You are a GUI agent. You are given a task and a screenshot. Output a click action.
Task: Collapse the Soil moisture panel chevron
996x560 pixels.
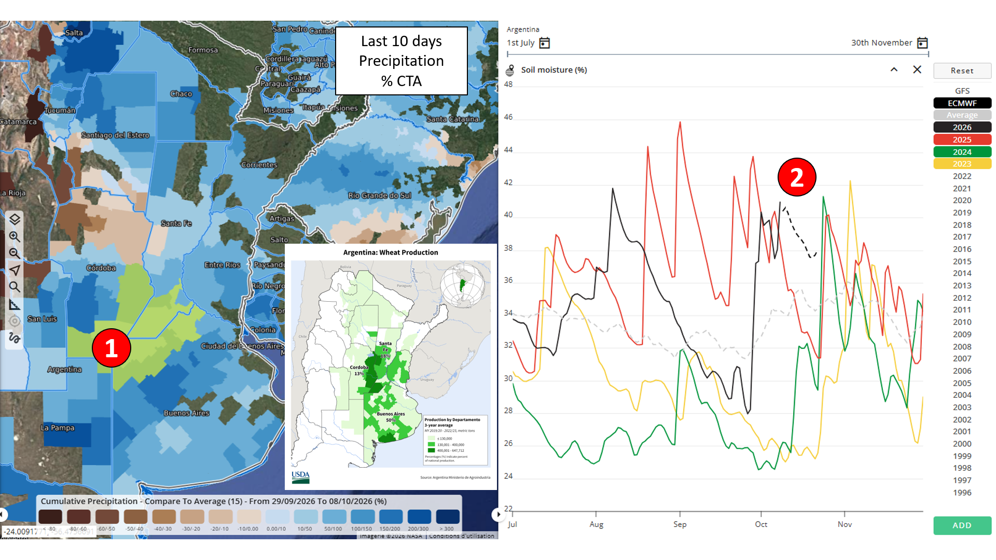(894, 69)
